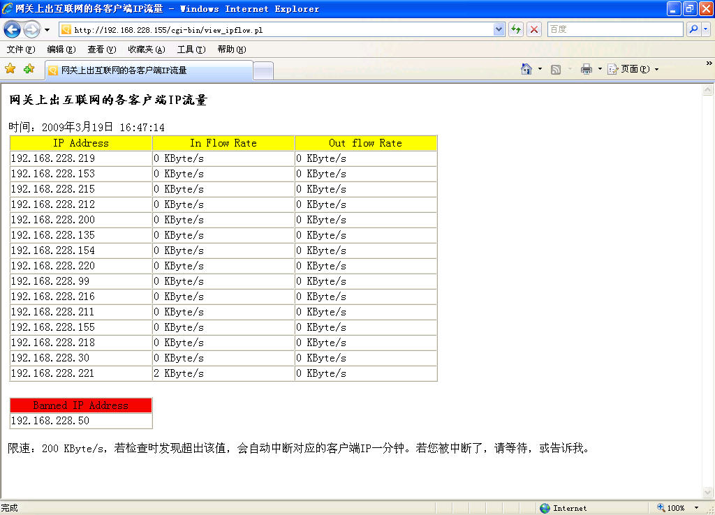This screenshot has height=515, width=715.
Task: Open the 工具 (Tools) menu
Action: (x=191, y=50)
